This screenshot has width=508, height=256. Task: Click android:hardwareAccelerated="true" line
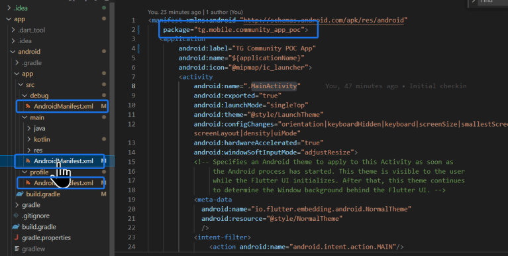pos(258,143)
